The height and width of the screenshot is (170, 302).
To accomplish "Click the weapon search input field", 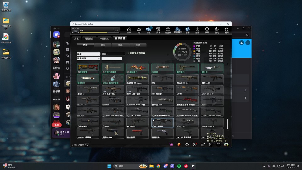I will tap(111, 59).
